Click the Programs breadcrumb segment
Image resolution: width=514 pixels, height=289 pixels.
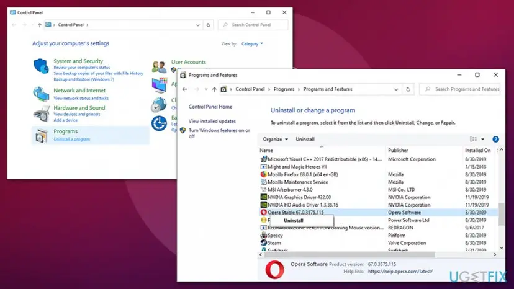pyautogui.click(x=284, y=89)
